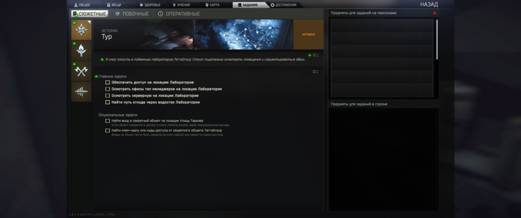Select the compass-star story quest icon
Image resolution: width=521 pixels, height=218 pixels.
pyautogui.click(x=81, y=30)
